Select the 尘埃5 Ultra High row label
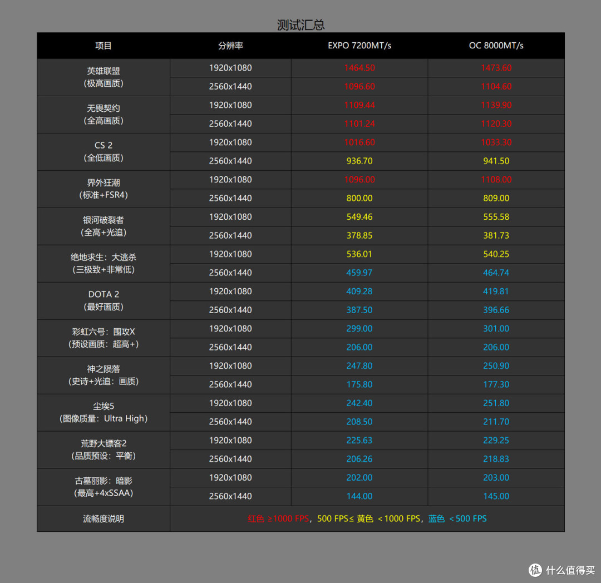Image resolution: width=601 pixels, height=583 pixels. pyautogui.click(x=103, y=412)
